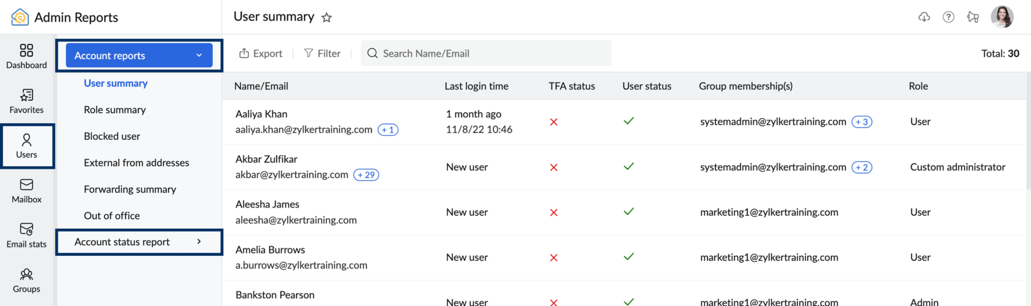Show Aaliya Khan's +1 additional emails
The image size is (1031, 306).
(388, 130)
